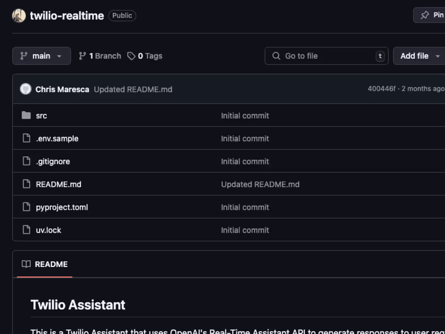This screenshot has width=445, height=334.
Task: Click inside the Go to file search box
Action: 324,56
